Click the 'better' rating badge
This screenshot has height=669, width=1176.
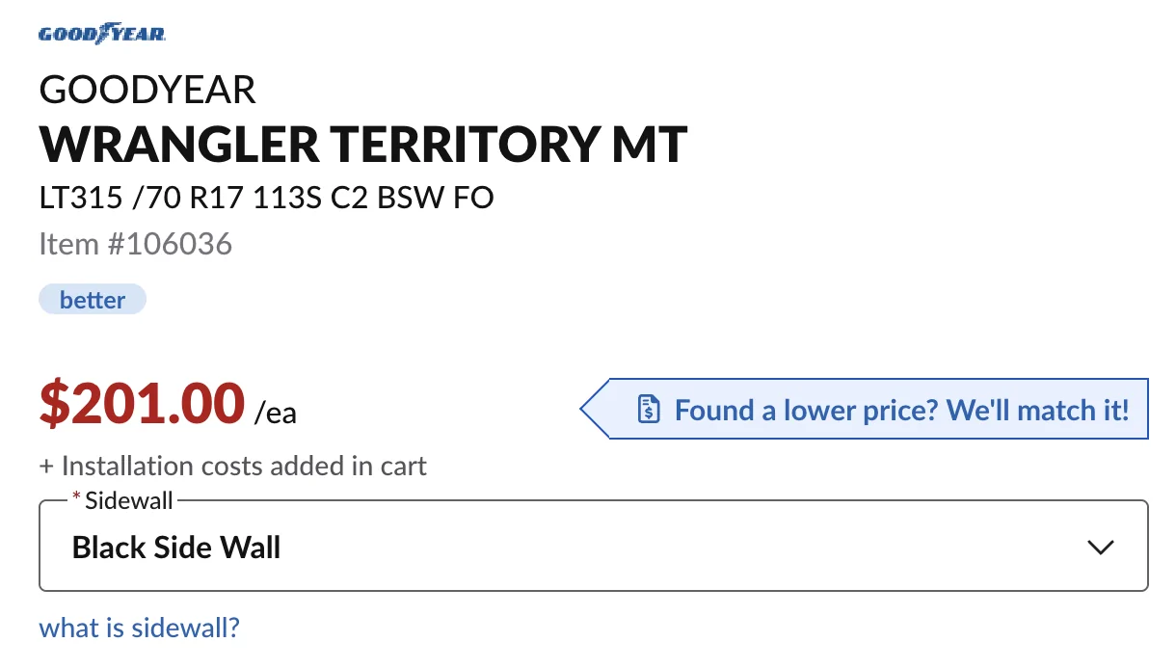coord(93,300)
